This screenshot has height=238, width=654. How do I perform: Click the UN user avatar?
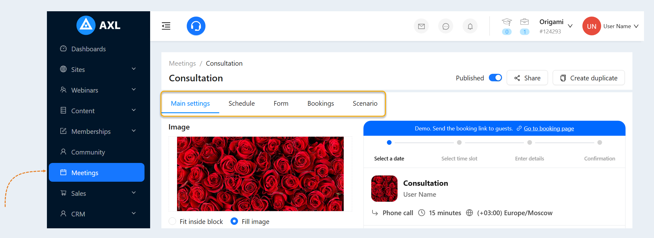click(x=591, y=26)
